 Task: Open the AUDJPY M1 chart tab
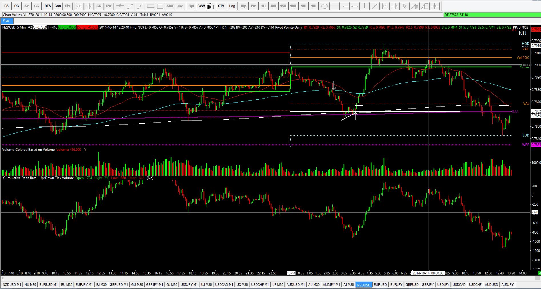point(331,285)
